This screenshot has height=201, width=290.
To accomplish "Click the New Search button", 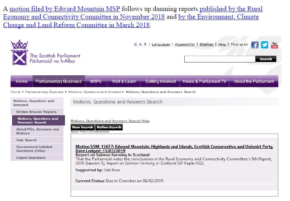I will (x=82, y=127).
